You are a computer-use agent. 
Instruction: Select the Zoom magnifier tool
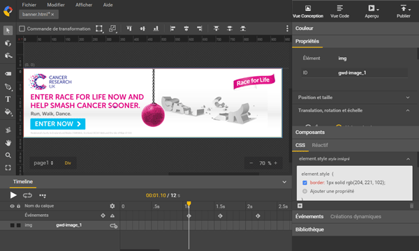pyautogui.click(x=8, y=155)
